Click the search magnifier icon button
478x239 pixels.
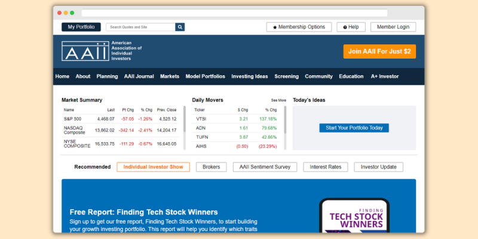click(x=180, y=27)
